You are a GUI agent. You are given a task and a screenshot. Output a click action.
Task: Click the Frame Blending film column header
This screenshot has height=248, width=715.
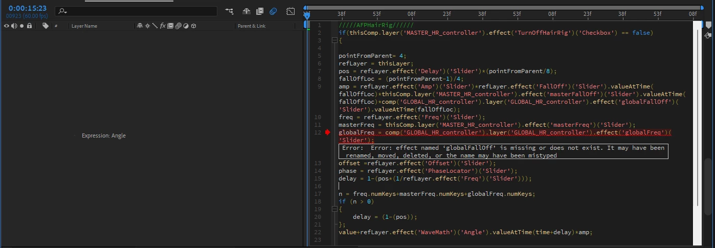[170, 26]
